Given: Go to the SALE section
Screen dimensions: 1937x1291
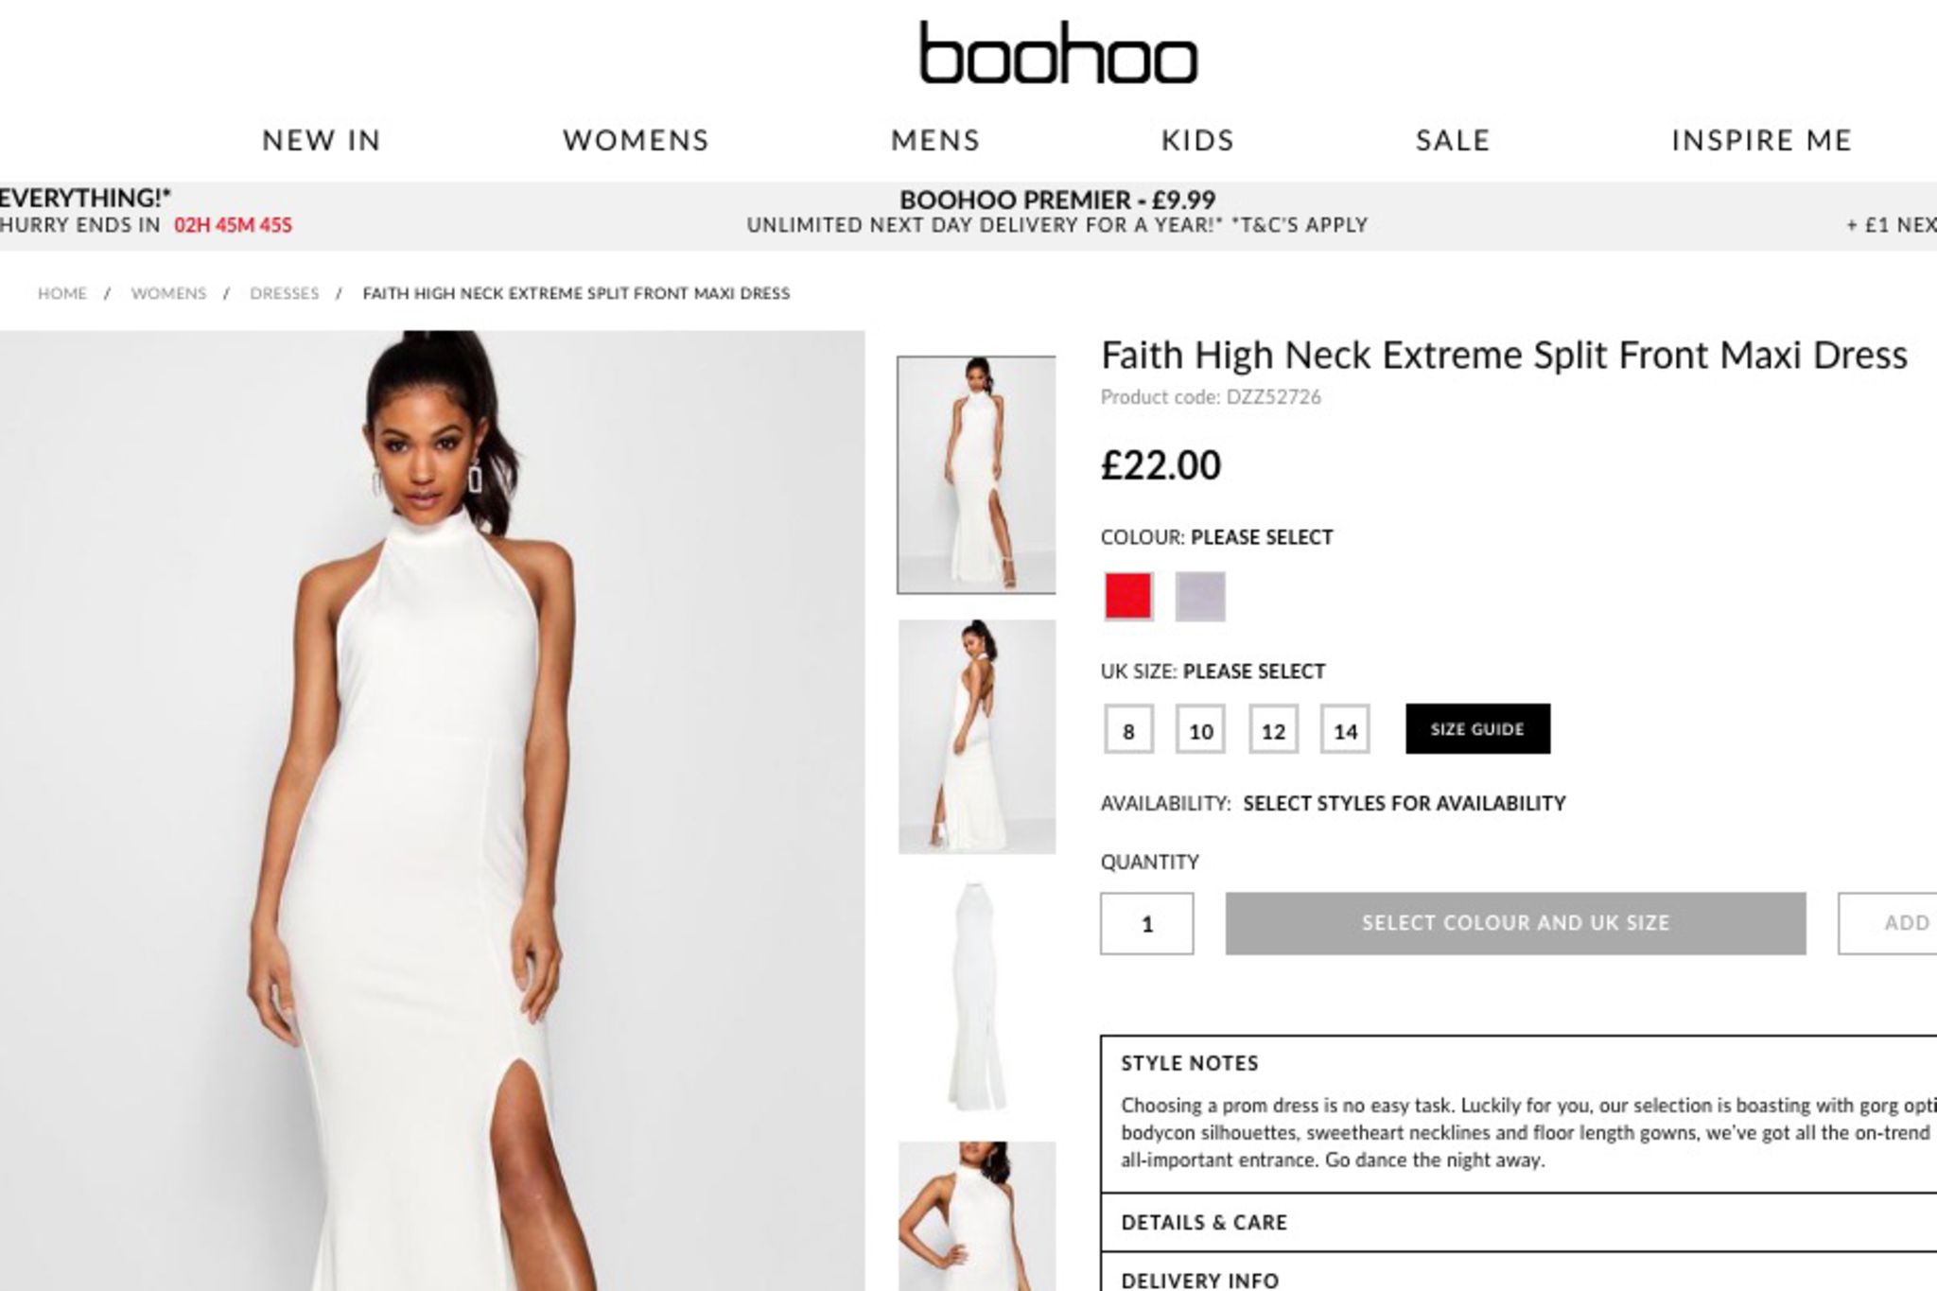Looking at the screenshot, I should point(1453,140).
